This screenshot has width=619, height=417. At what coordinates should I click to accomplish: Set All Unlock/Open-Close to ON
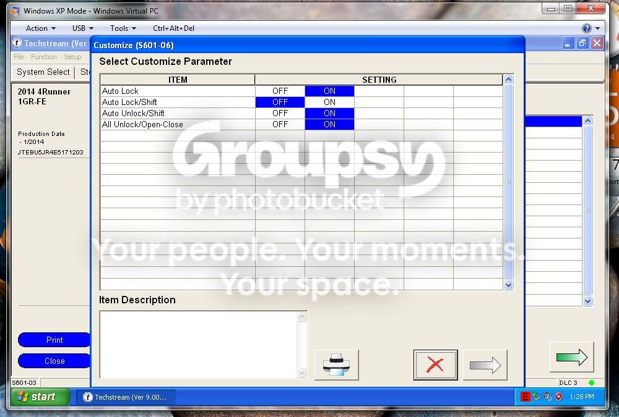click(x=330, y=125)
